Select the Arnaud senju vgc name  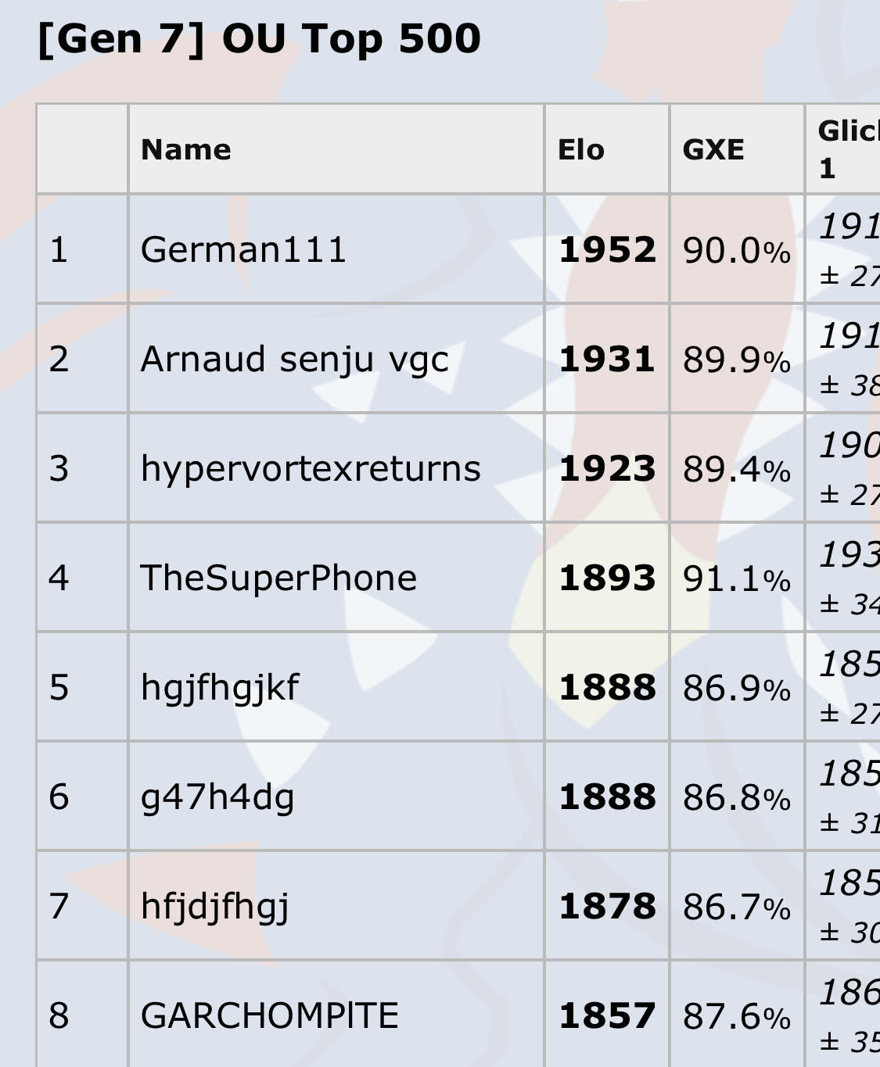(295, 360)
